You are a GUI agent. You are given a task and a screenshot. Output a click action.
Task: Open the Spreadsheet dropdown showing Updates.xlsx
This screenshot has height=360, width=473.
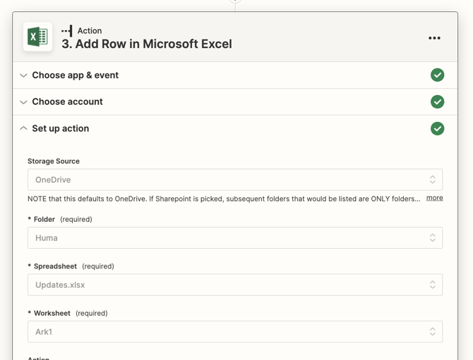[x=235, y=285]
